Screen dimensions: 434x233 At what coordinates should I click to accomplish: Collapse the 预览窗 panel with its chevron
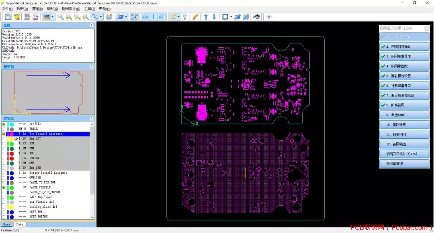pos(91,67)
